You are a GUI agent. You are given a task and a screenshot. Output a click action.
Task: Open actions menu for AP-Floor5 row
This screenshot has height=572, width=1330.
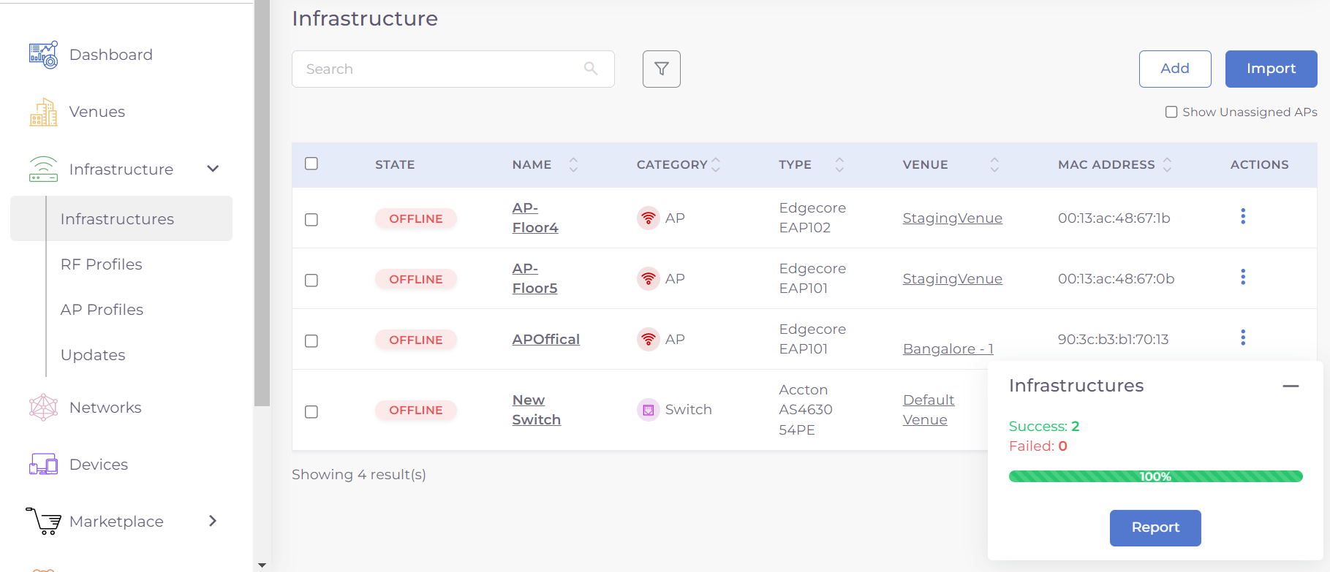(1242, 278)
